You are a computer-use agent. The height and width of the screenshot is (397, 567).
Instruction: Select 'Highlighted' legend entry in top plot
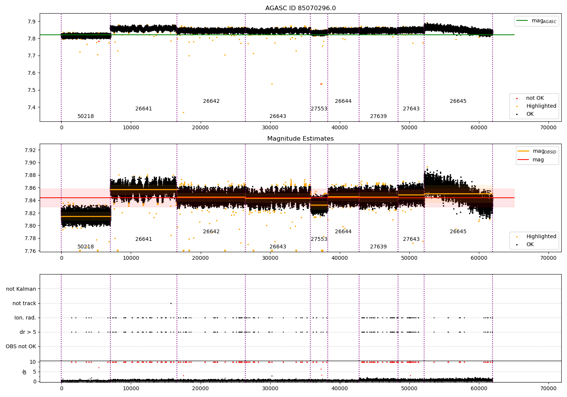(541, 106)
